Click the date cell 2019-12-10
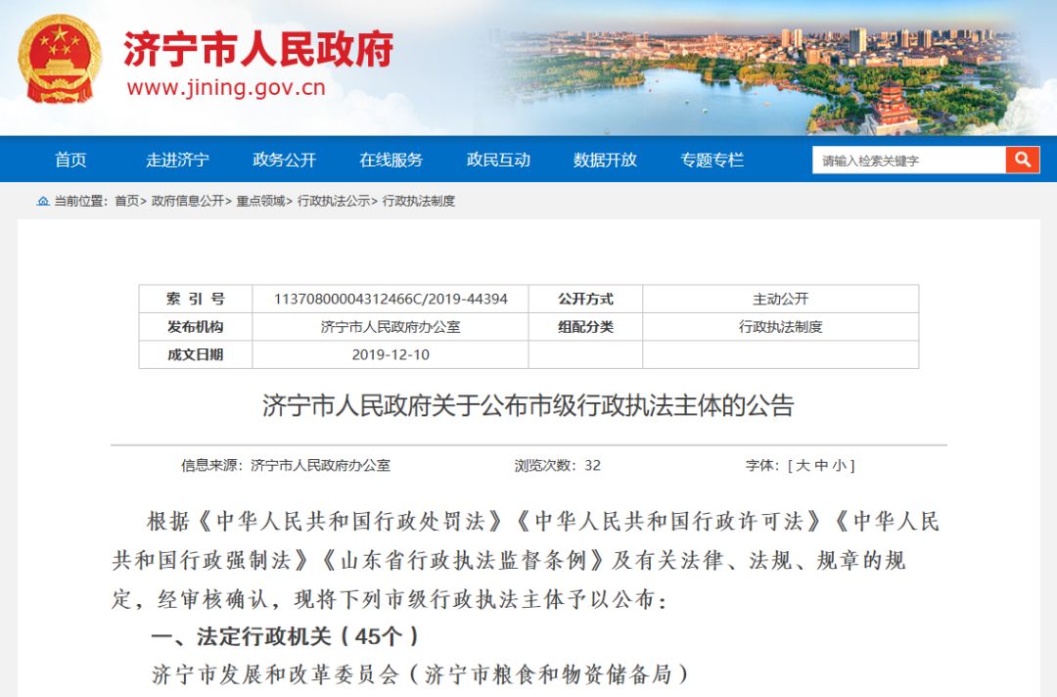The height and width of the screenshot is (697, 1057). pyautogui.click(x=391, y=354)
